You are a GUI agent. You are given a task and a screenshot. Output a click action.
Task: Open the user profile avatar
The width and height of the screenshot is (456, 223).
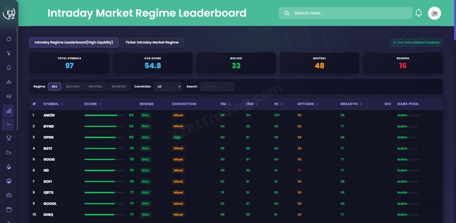click(x=434, y=13)
